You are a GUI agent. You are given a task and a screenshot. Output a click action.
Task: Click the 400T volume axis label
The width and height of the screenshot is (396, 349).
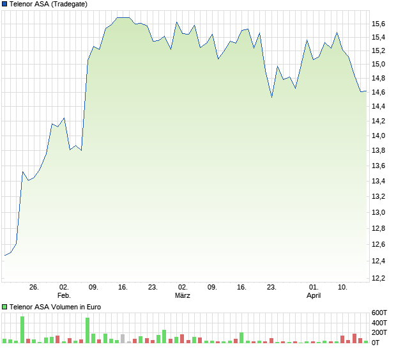[379, 323]
